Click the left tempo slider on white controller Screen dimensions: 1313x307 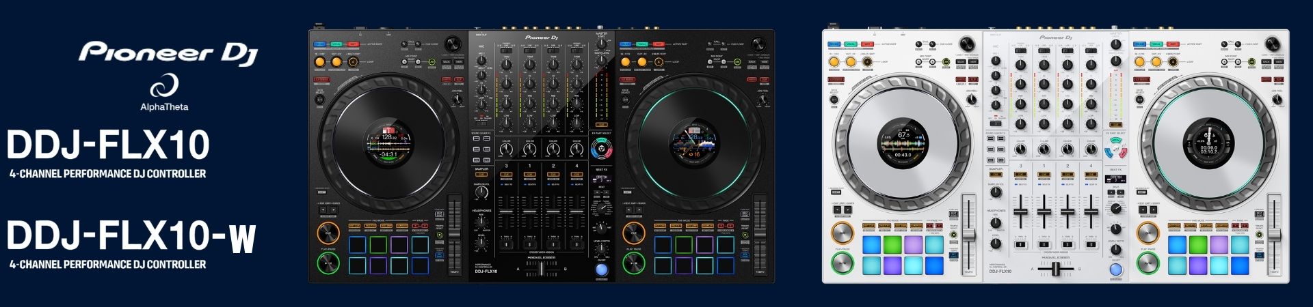click(x=968, y=234)
